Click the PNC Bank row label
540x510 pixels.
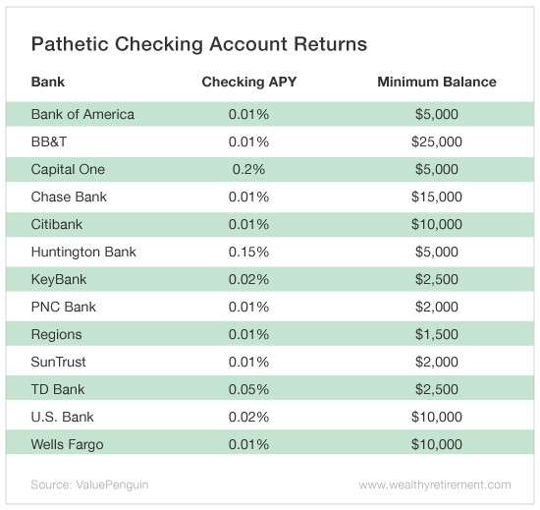[64, 307]
